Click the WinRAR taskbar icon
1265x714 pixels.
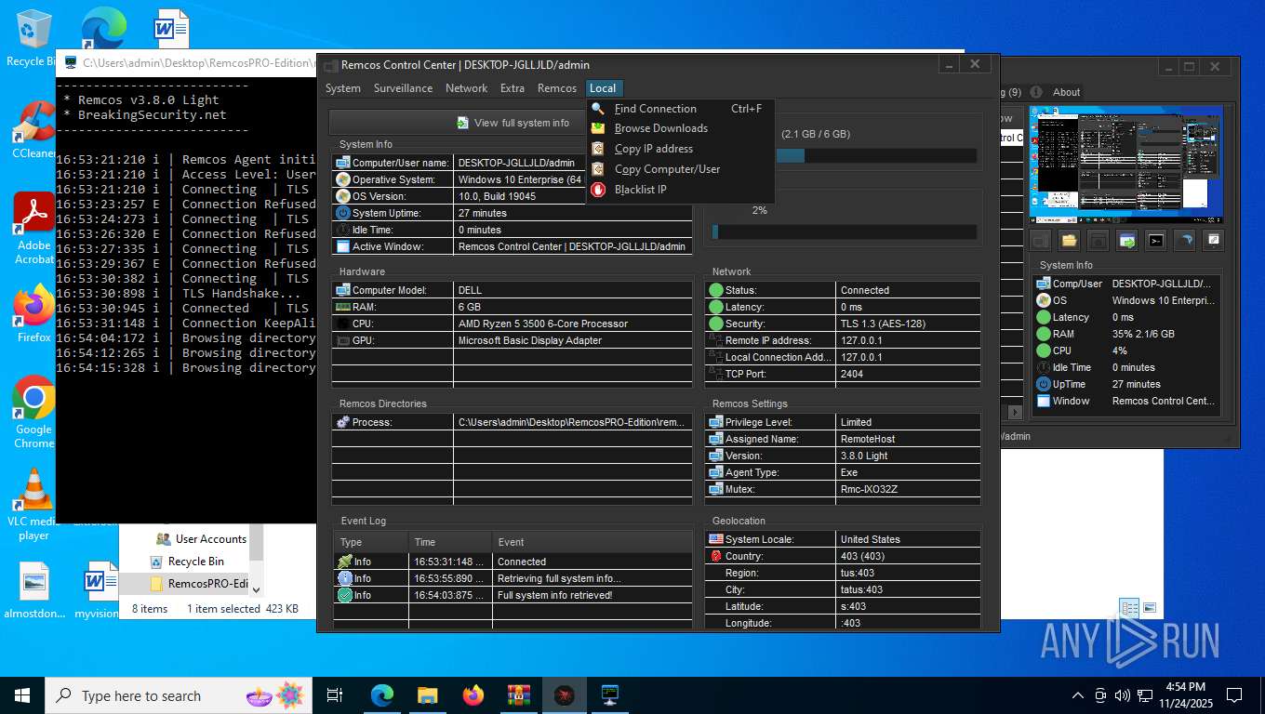point(518,695)
